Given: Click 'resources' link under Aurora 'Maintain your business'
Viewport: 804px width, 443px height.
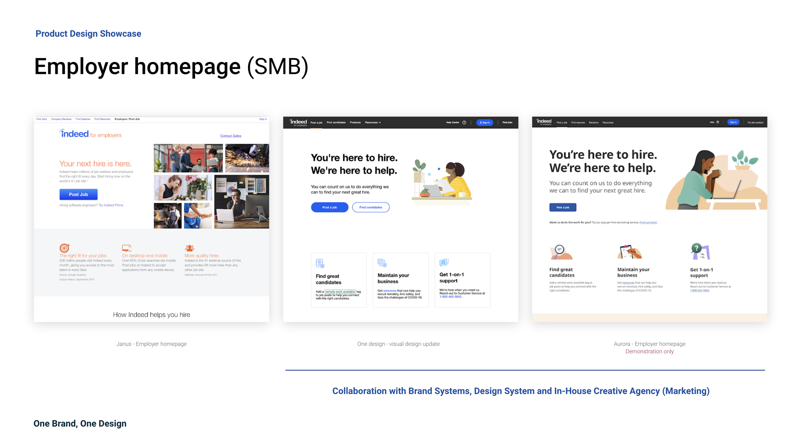Looking at the screenshot, I should 628,283.
